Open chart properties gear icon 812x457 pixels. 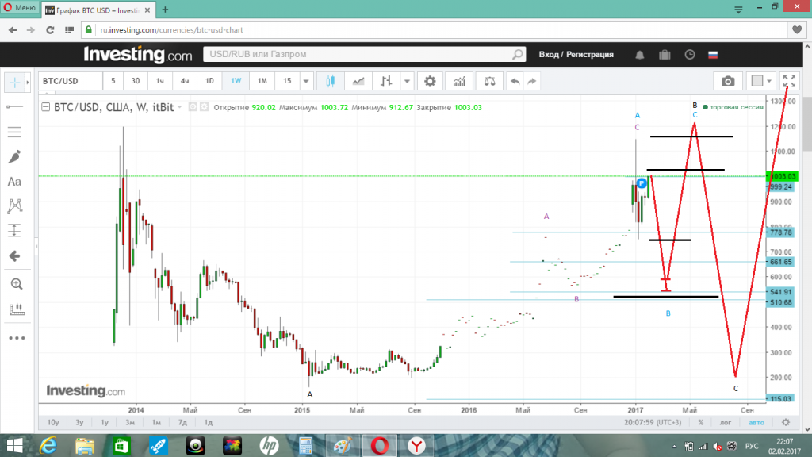[430, 81]
